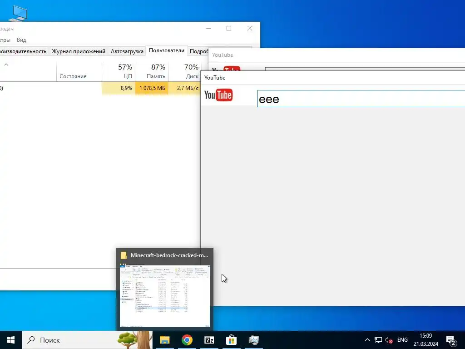Viewport: 465px width, 349px height.
Task: Switch to the Автозагрузка tab
Action: click(x=127, y=51)
